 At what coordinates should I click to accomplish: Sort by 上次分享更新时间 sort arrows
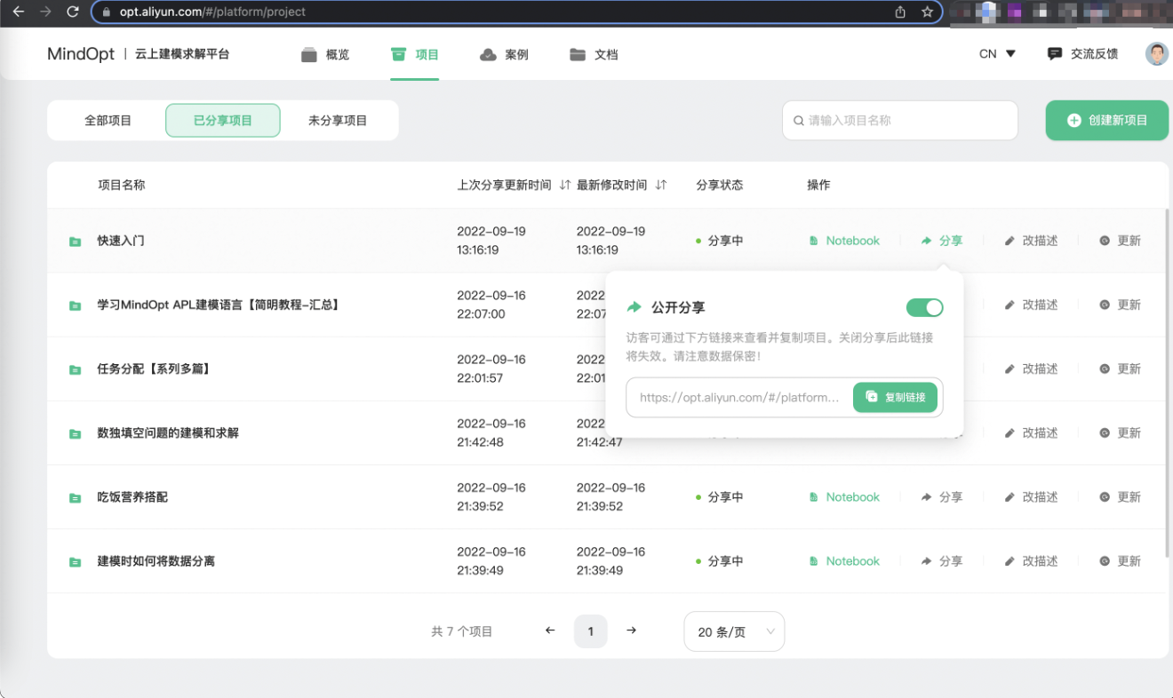tap(565, 185)
